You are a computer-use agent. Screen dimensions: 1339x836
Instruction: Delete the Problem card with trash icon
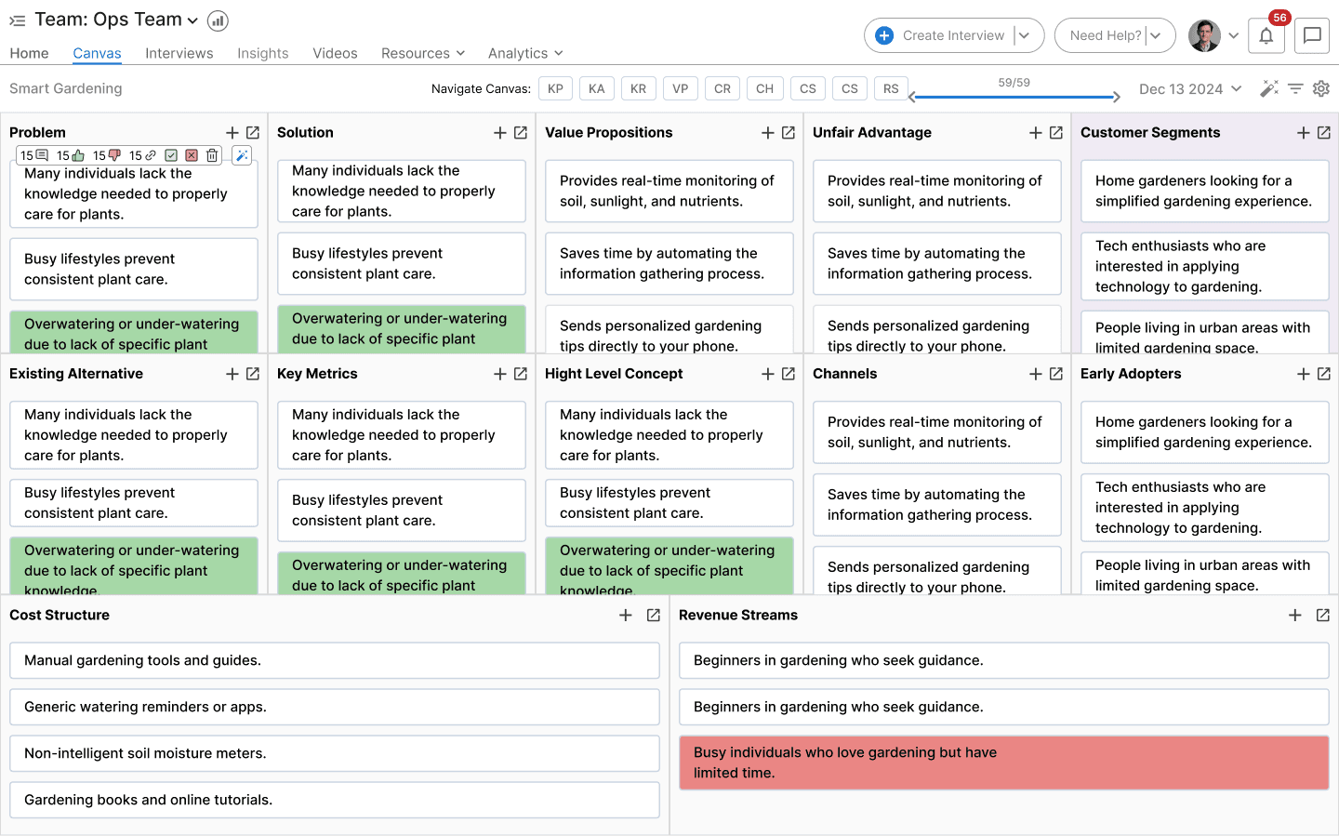pos(212,155)
